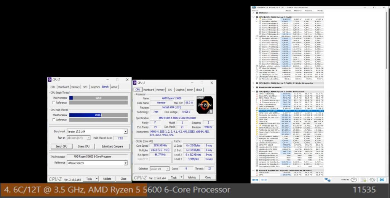Collapse the ASRock B550M PG Riptide group
The width and height of the screenshot is (390, 198).
click(253, 171)
